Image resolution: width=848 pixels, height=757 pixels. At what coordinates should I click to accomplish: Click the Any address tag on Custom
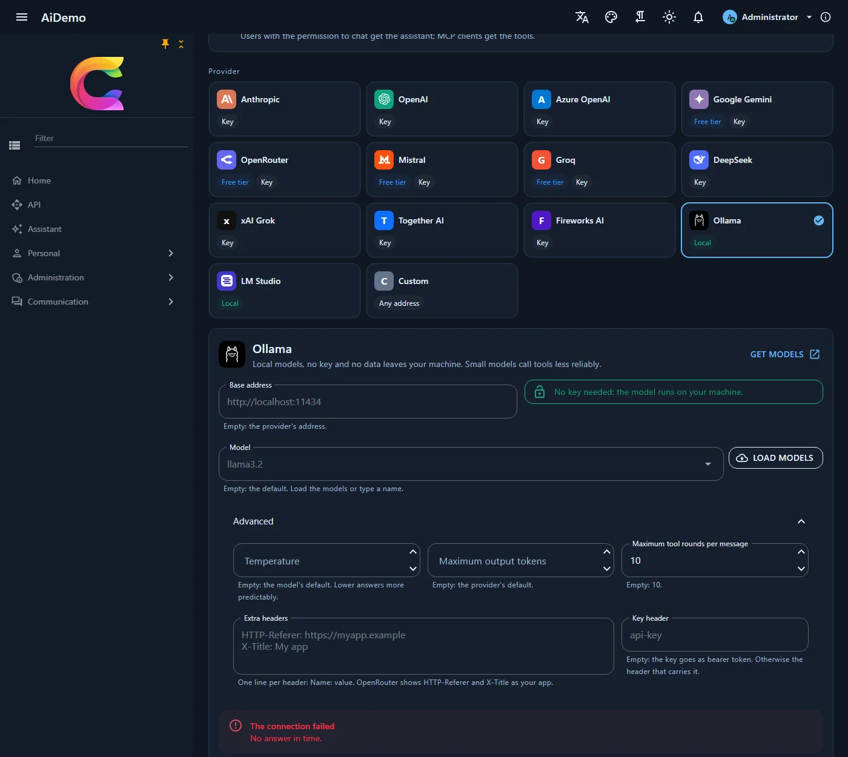click(x=399, y=303)
